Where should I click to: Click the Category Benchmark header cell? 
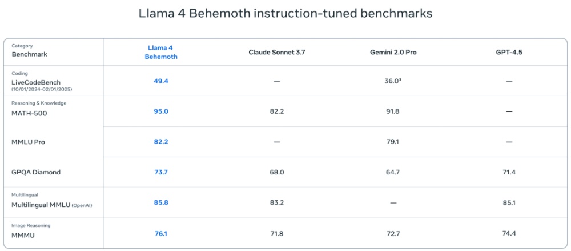54,52
